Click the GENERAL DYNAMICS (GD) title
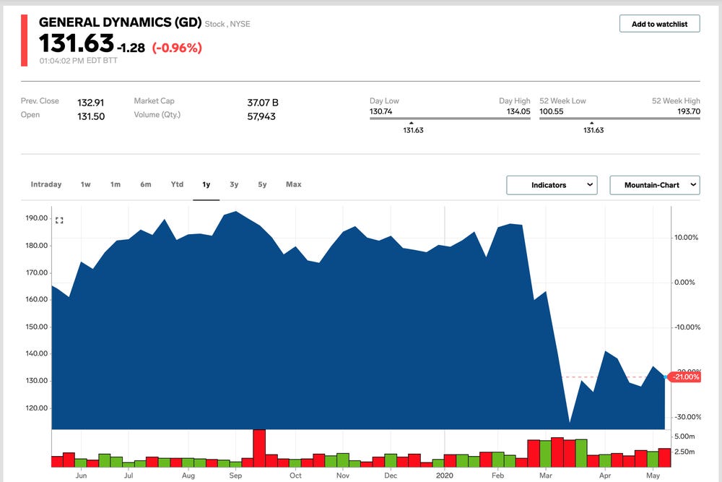Image resolution: width=722 pixels, height=482 pixels. tap(120, 22)
